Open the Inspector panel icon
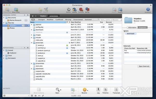The width and height of the screenshot is (156, 99). point(148,9)
